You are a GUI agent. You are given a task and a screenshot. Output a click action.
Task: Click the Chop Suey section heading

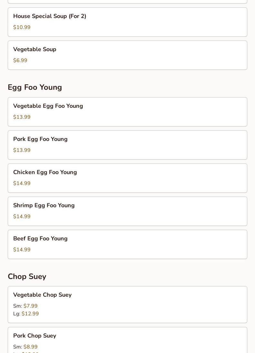click(x=27, y=276)
